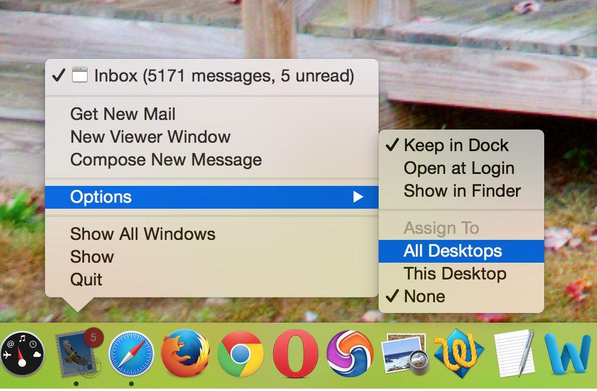This screenshot has width=597, height=391.
Task: Launch Firefox from the Dock
Action: click(x=185, y=354)
